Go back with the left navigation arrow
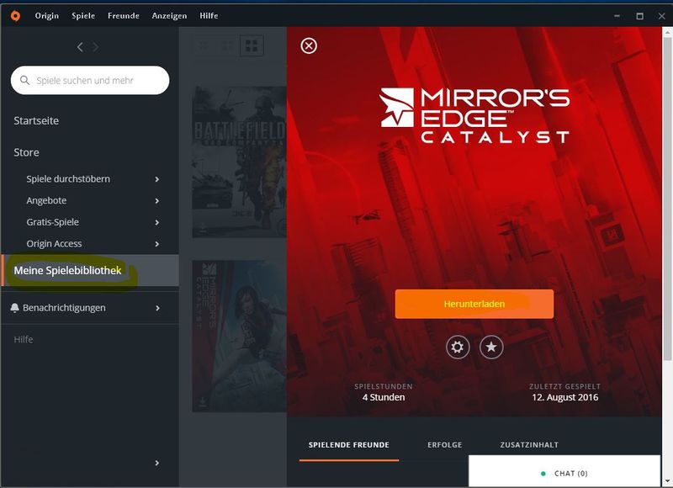673x488 pixels. coord(80,47)
